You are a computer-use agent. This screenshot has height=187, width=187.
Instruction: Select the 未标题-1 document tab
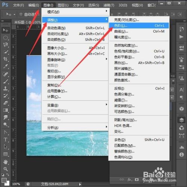click(x=27, y=22)
